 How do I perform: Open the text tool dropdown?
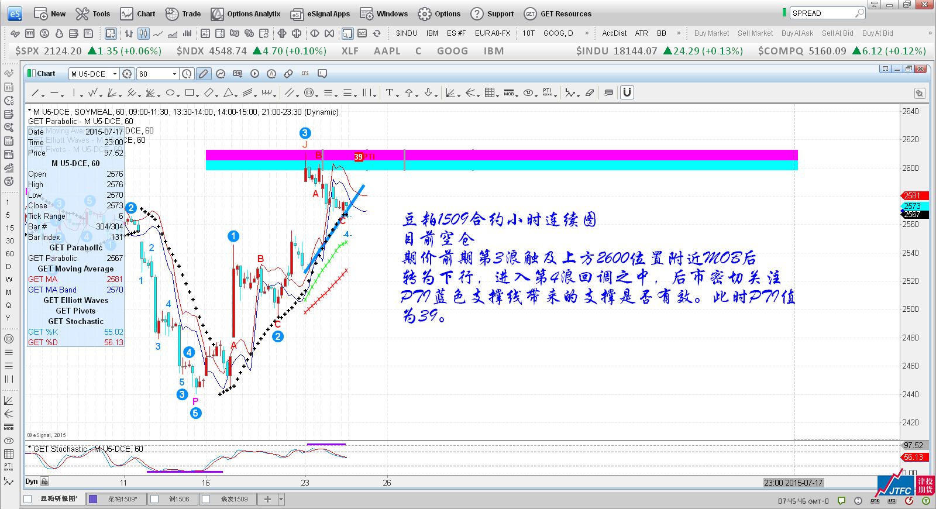point(392,93)
